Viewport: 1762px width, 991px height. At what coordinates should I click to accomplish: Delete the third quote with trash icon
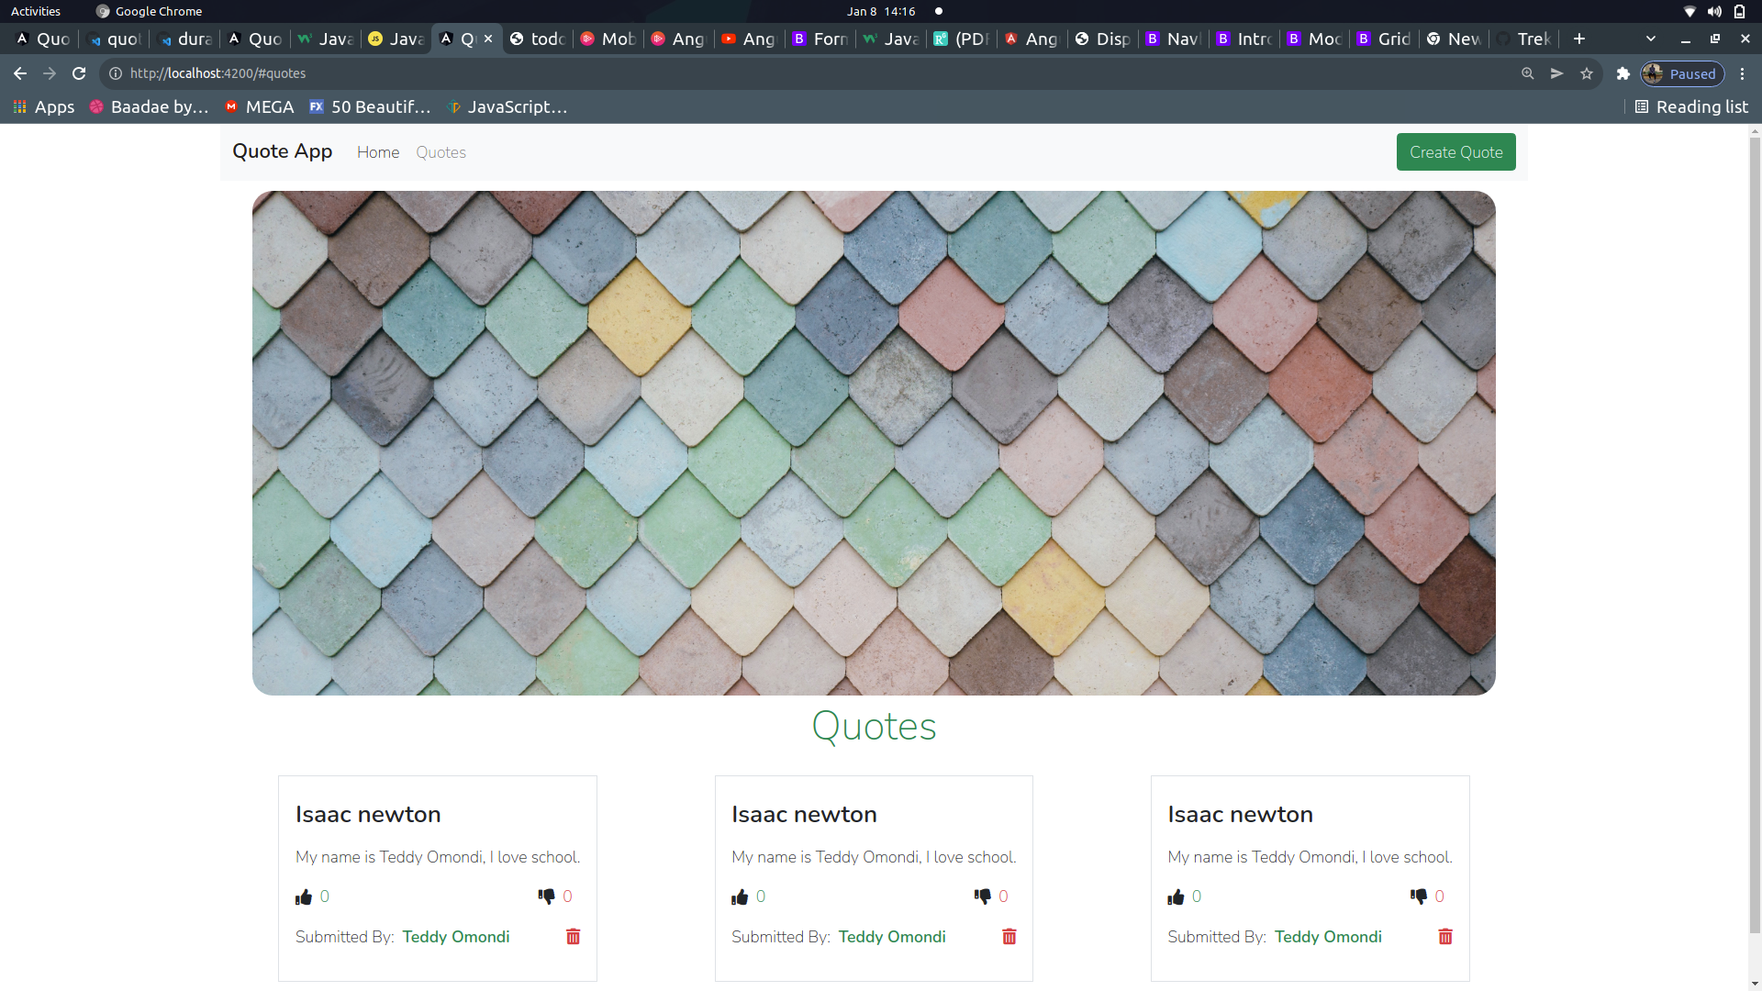(x=1444, y=937)
